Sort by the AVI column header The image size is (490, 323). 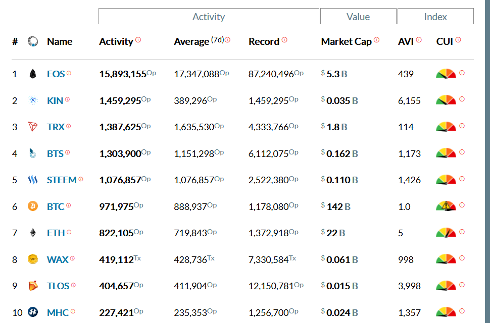pos(406,41)
